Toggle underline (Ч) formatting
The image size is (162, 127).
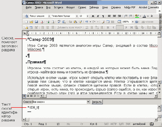[x=103, y=16]
